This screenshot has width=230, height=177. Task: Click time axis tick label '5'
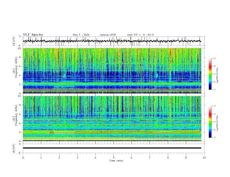pyautogui.click(x=114, y=158)
